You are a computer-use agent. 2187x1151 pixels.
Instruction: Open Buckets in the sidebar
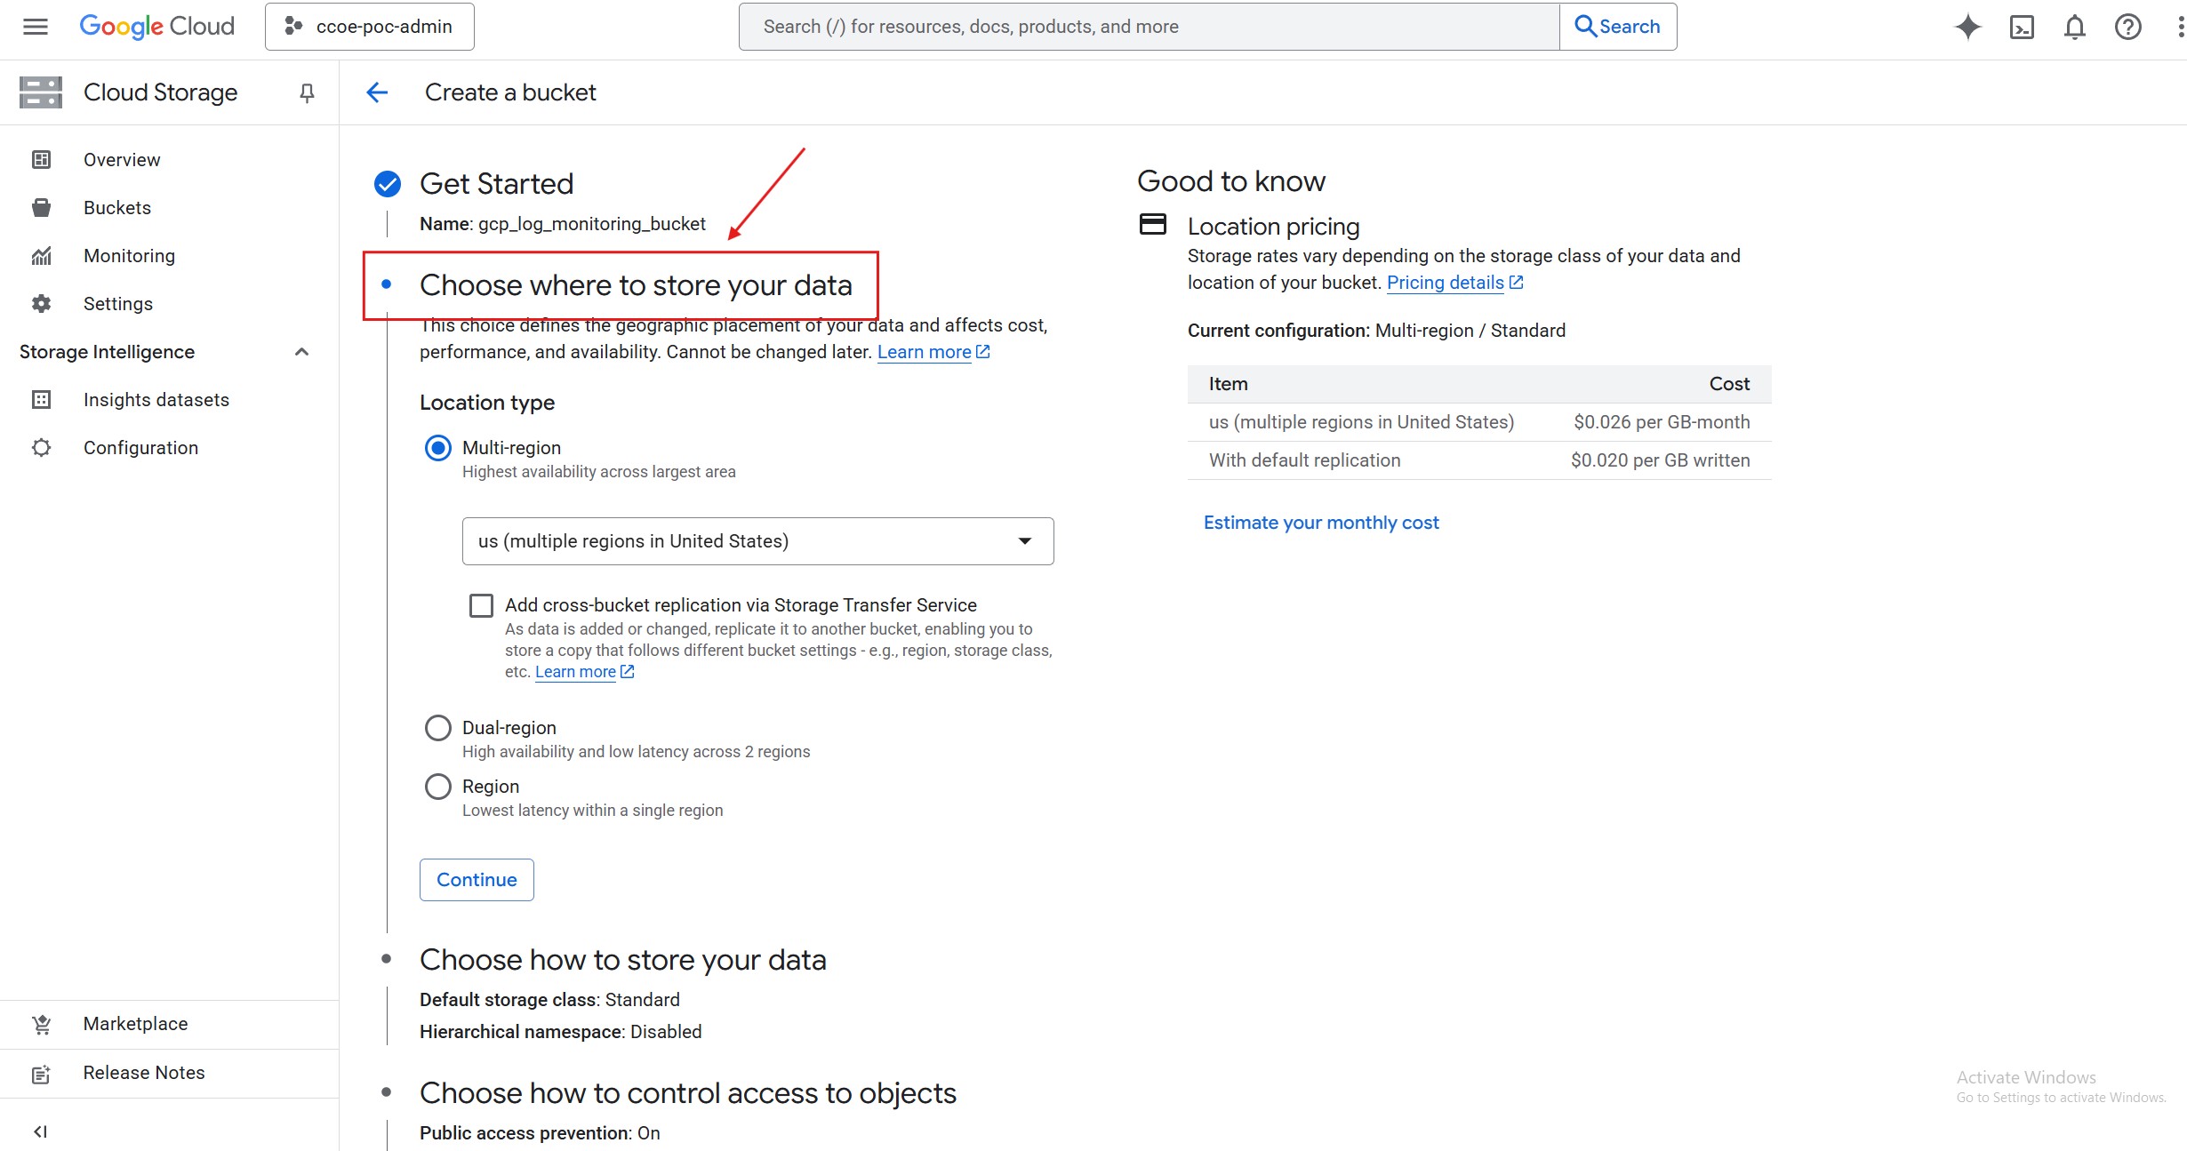pos(117,208)
